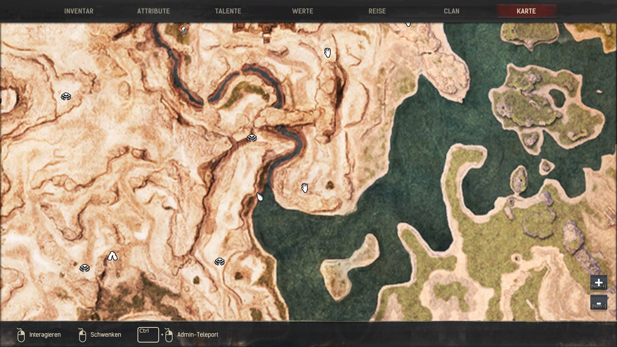Select the cave entrance marker
Image resolution: width=617 pixels, height=347 pixels.
pyautogui.click(x=112, y=256)
